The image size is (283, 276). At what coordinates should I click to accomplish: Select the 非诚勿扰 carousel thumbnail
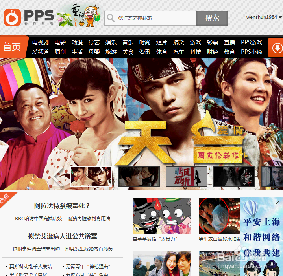pos(187,177)
